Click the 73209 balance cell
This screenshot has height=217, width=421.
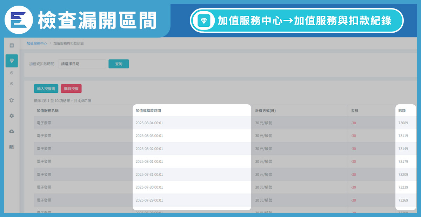pos(403,175)
